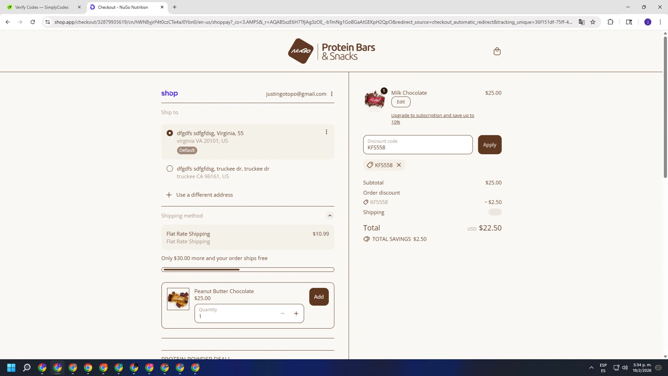
Task: Show hidden system tray icons
Action: 591,368
